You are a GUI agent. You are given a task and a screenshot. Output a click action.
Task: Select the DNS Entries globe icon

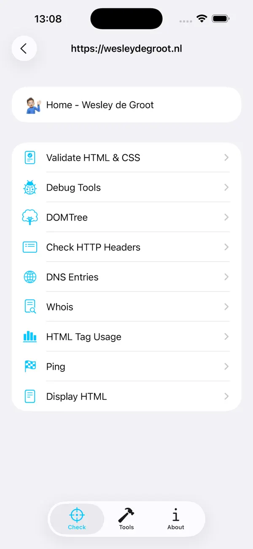(x=30, y=277)
